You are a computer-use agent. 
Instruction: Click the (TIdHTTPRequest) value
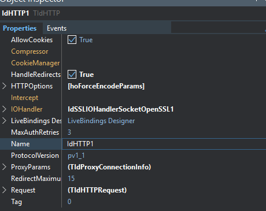[97, 190]
